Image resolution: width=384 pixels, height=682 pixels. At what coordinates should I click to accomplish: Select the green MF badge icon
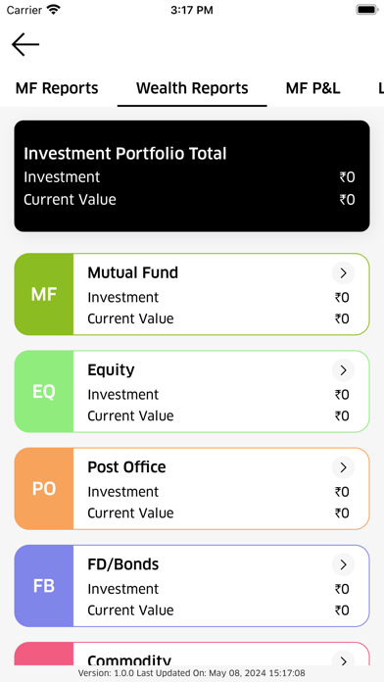point(44,295)
